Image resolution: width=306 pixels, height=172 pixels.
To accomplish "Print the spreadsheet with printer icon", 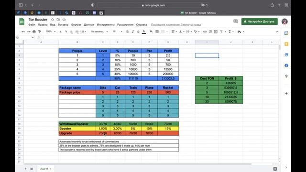I will click(x=34, y=32).
